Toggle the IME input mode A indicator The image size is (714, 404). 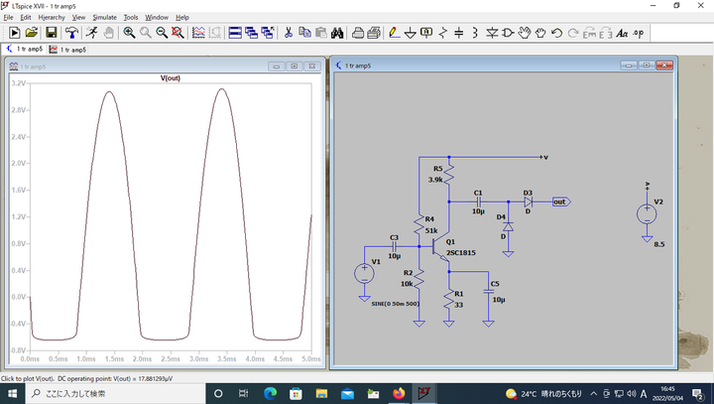644,394
